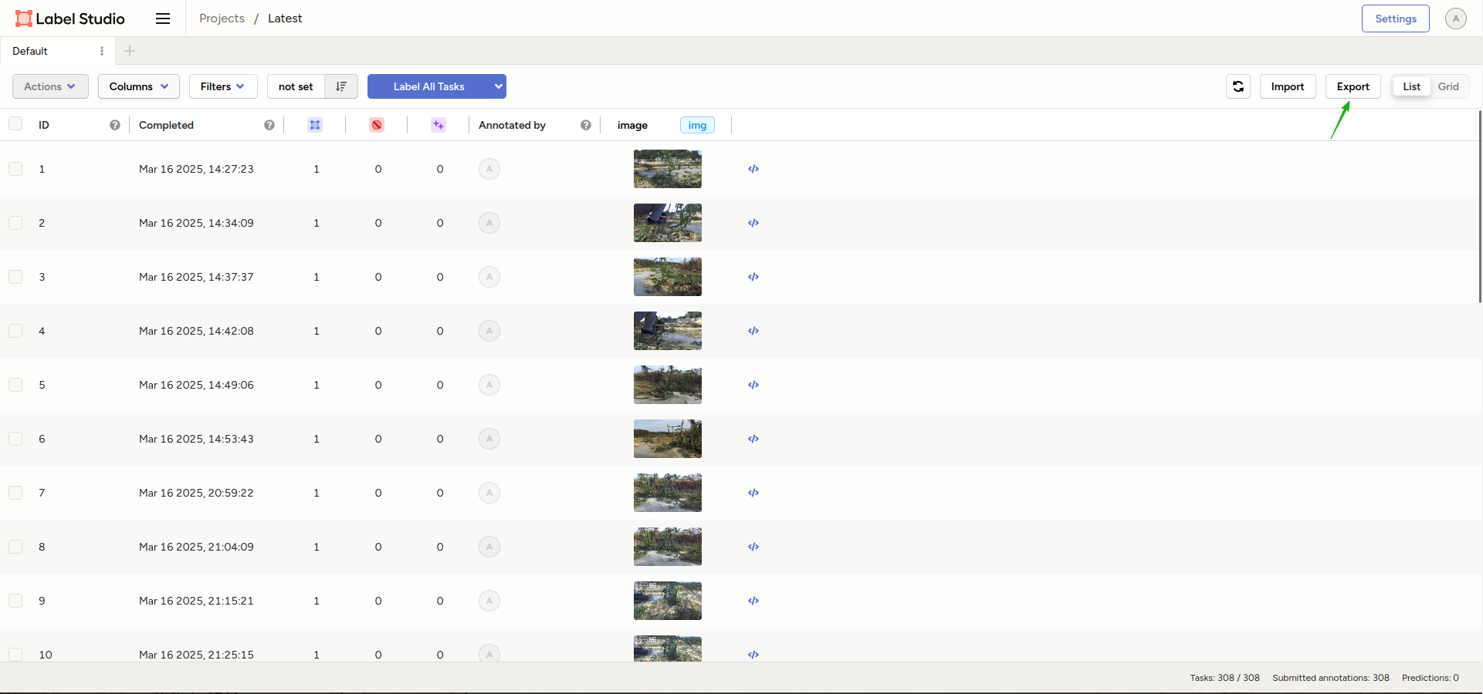Open Default tab options menu
Image resolution: width=1483 pixels, height=694 pixels.
coord(102,51)
